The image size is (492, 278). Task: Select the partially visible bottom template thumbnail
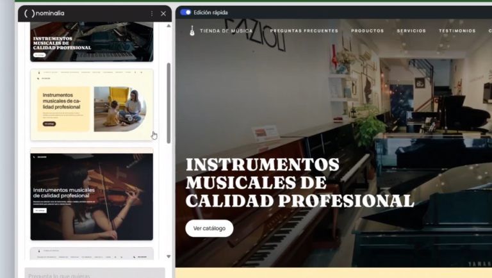(x=92, y=254)
